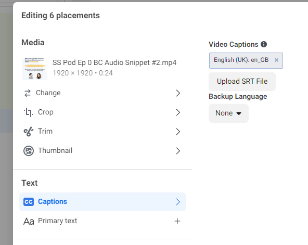The height and width of the screenshot is (245, 308).
Task: Expand Crop options chevron arrow
Action: coord(178,112)
